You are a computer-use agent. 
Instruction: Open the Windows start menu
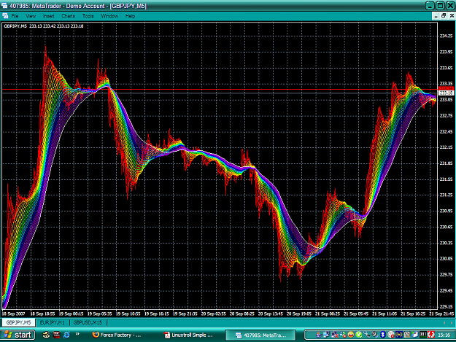[x=18, y=335]
